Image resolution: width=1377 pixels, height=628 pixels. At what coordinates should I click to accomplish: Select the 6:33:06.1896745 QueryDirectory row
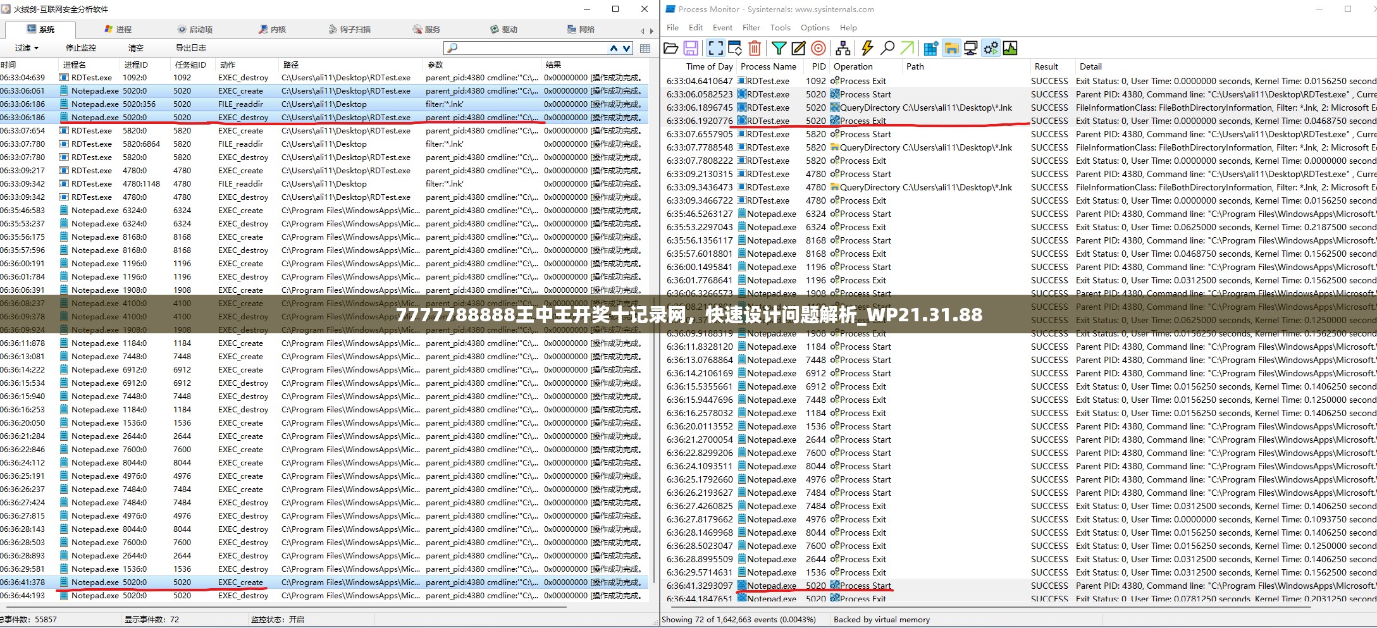[1020, 108]
